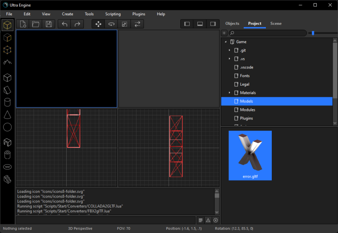
Task: Click the plus button beside search field
Action: (224, 33)
